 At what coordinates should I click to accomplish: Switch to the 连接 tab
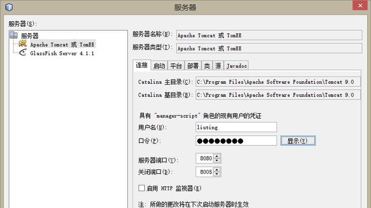click(x=142, y=65)
